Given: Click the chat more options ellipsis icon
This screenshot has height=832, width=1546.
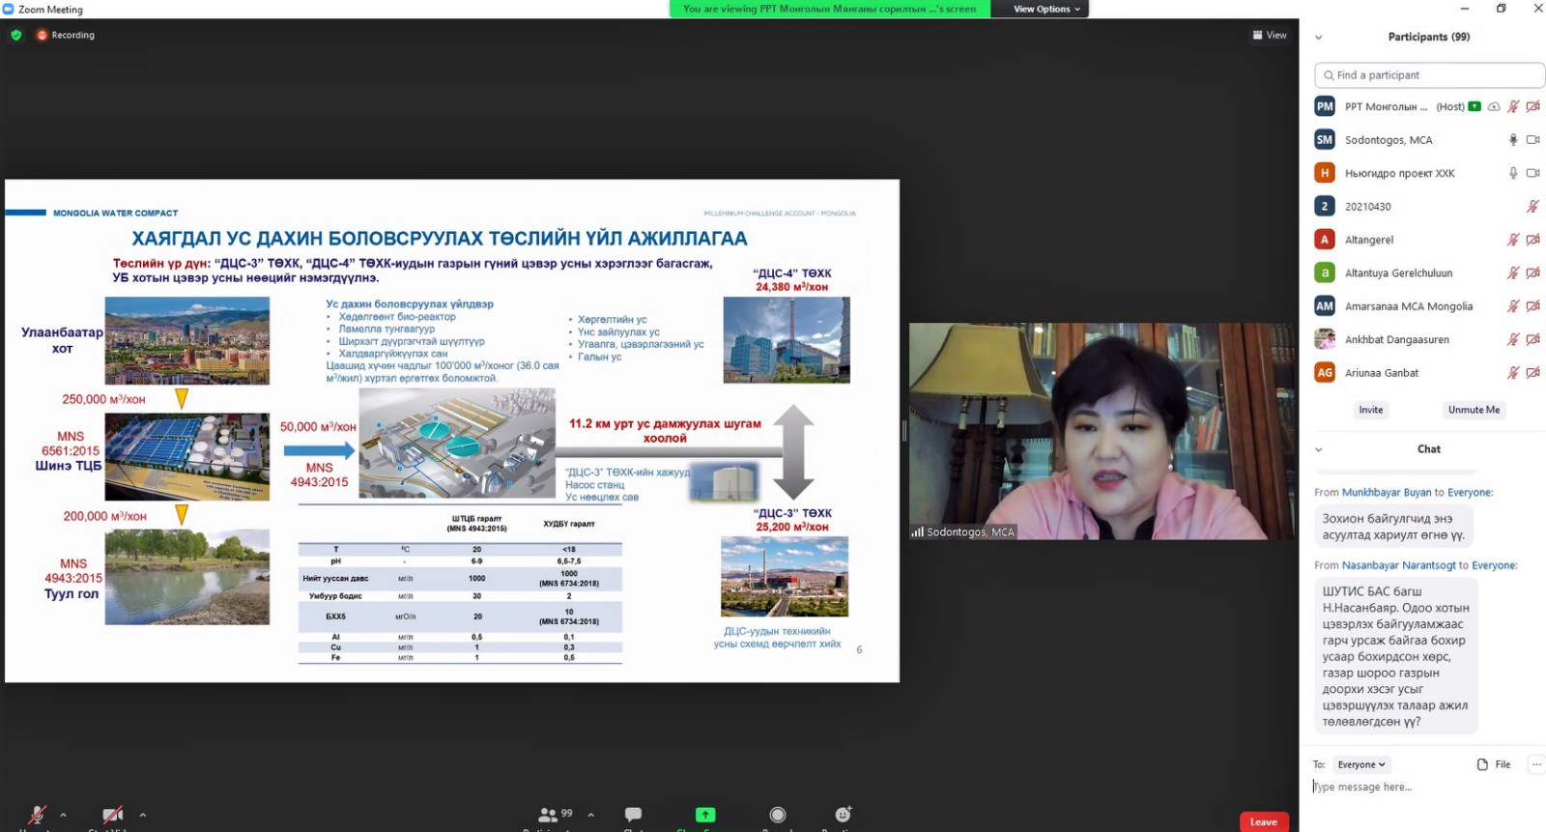Looking at the screenshot, I should (x=1535, y=764).
